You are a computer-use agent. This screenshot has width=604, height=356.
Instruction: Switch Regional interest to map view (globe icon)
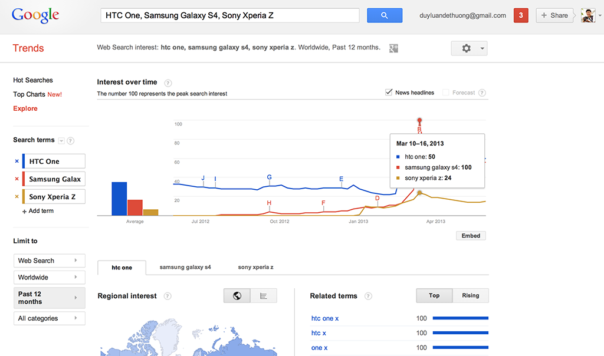click(x=237, y=295)
